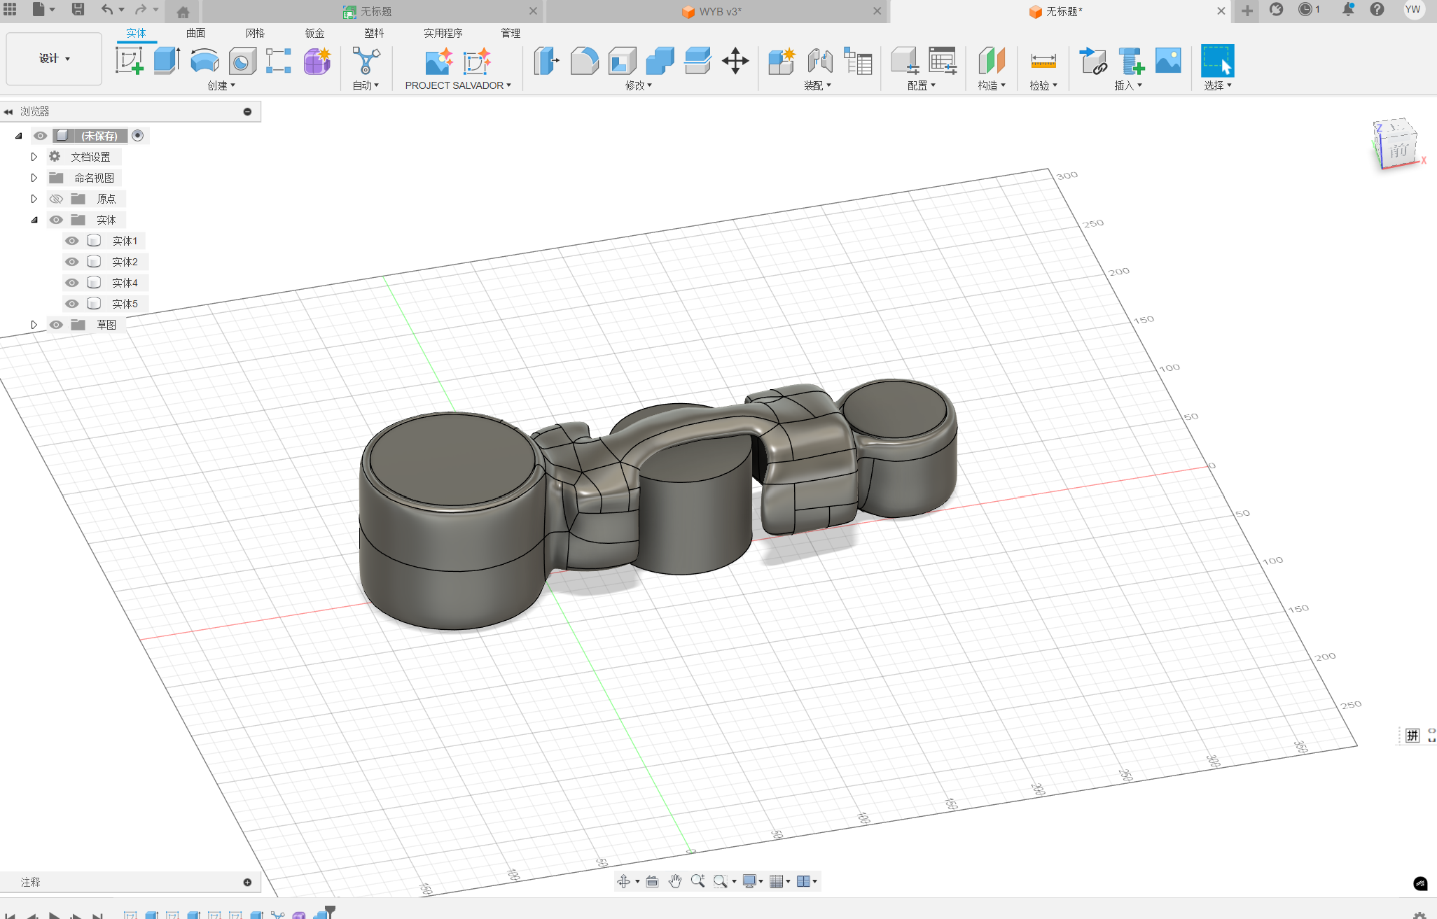Screen dimensions: 1437x919
Task: Toggle visibility of the 草图 folder
Action: pyautogui.click(x=57, y=325)
